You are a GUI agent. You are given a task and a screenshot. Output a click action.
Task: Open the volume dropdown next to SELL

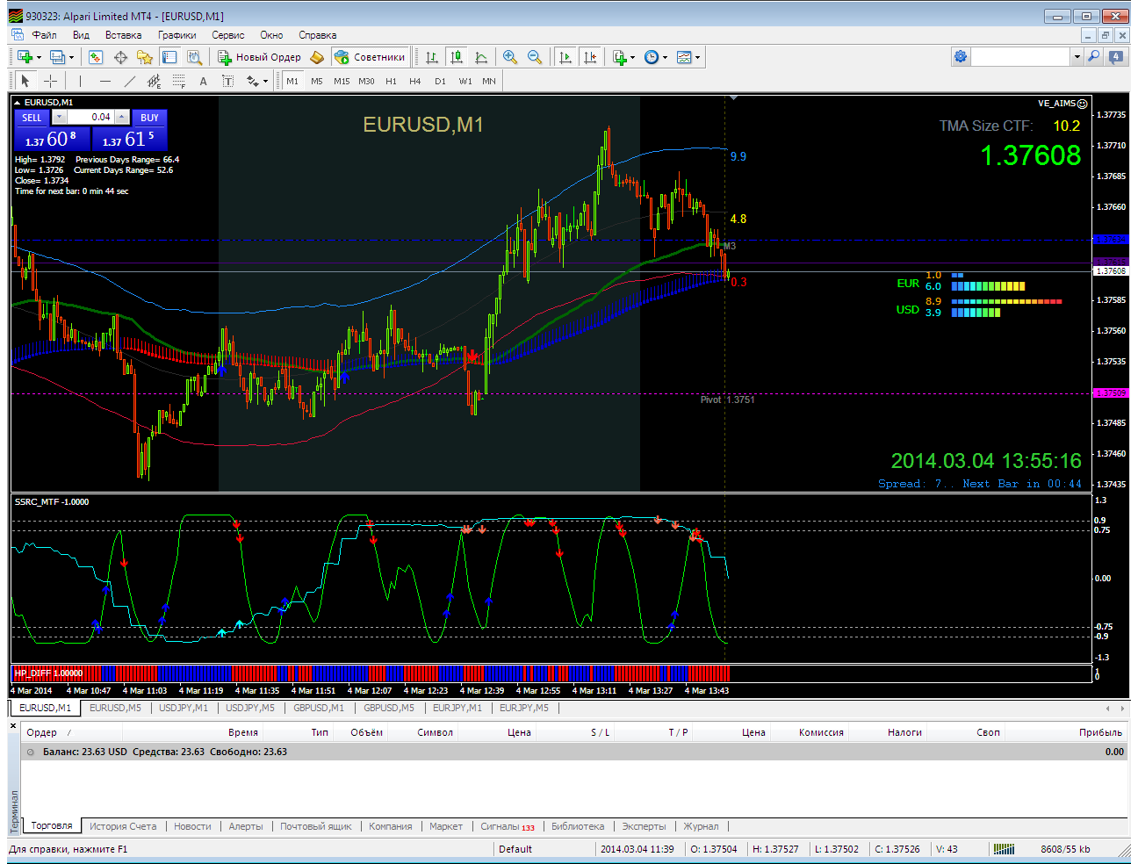pos(59,117)
